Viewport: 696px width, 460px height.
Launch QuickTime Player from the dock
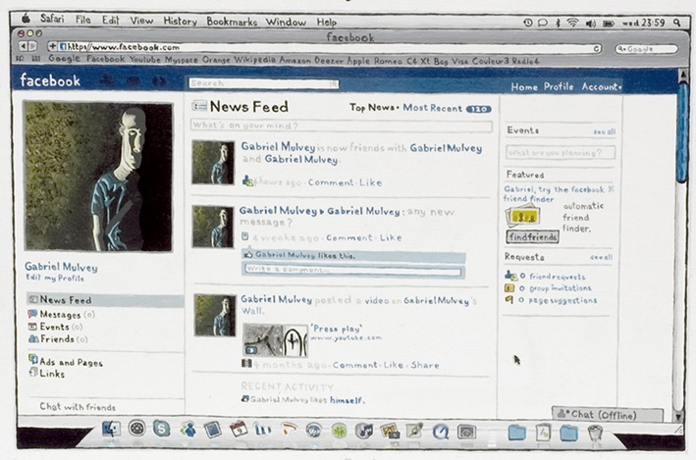[x=441, y=431]
